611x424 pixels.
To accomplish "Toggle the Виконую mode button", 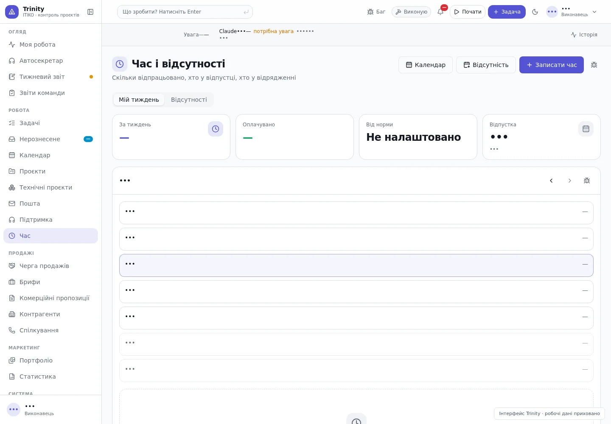I will coord(411,12).
